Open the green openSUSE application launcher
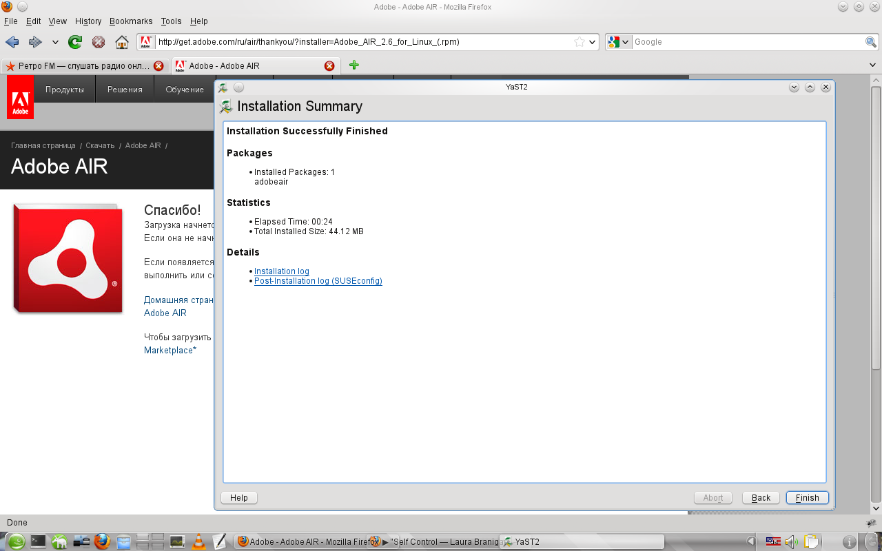 tap(16, 542)
